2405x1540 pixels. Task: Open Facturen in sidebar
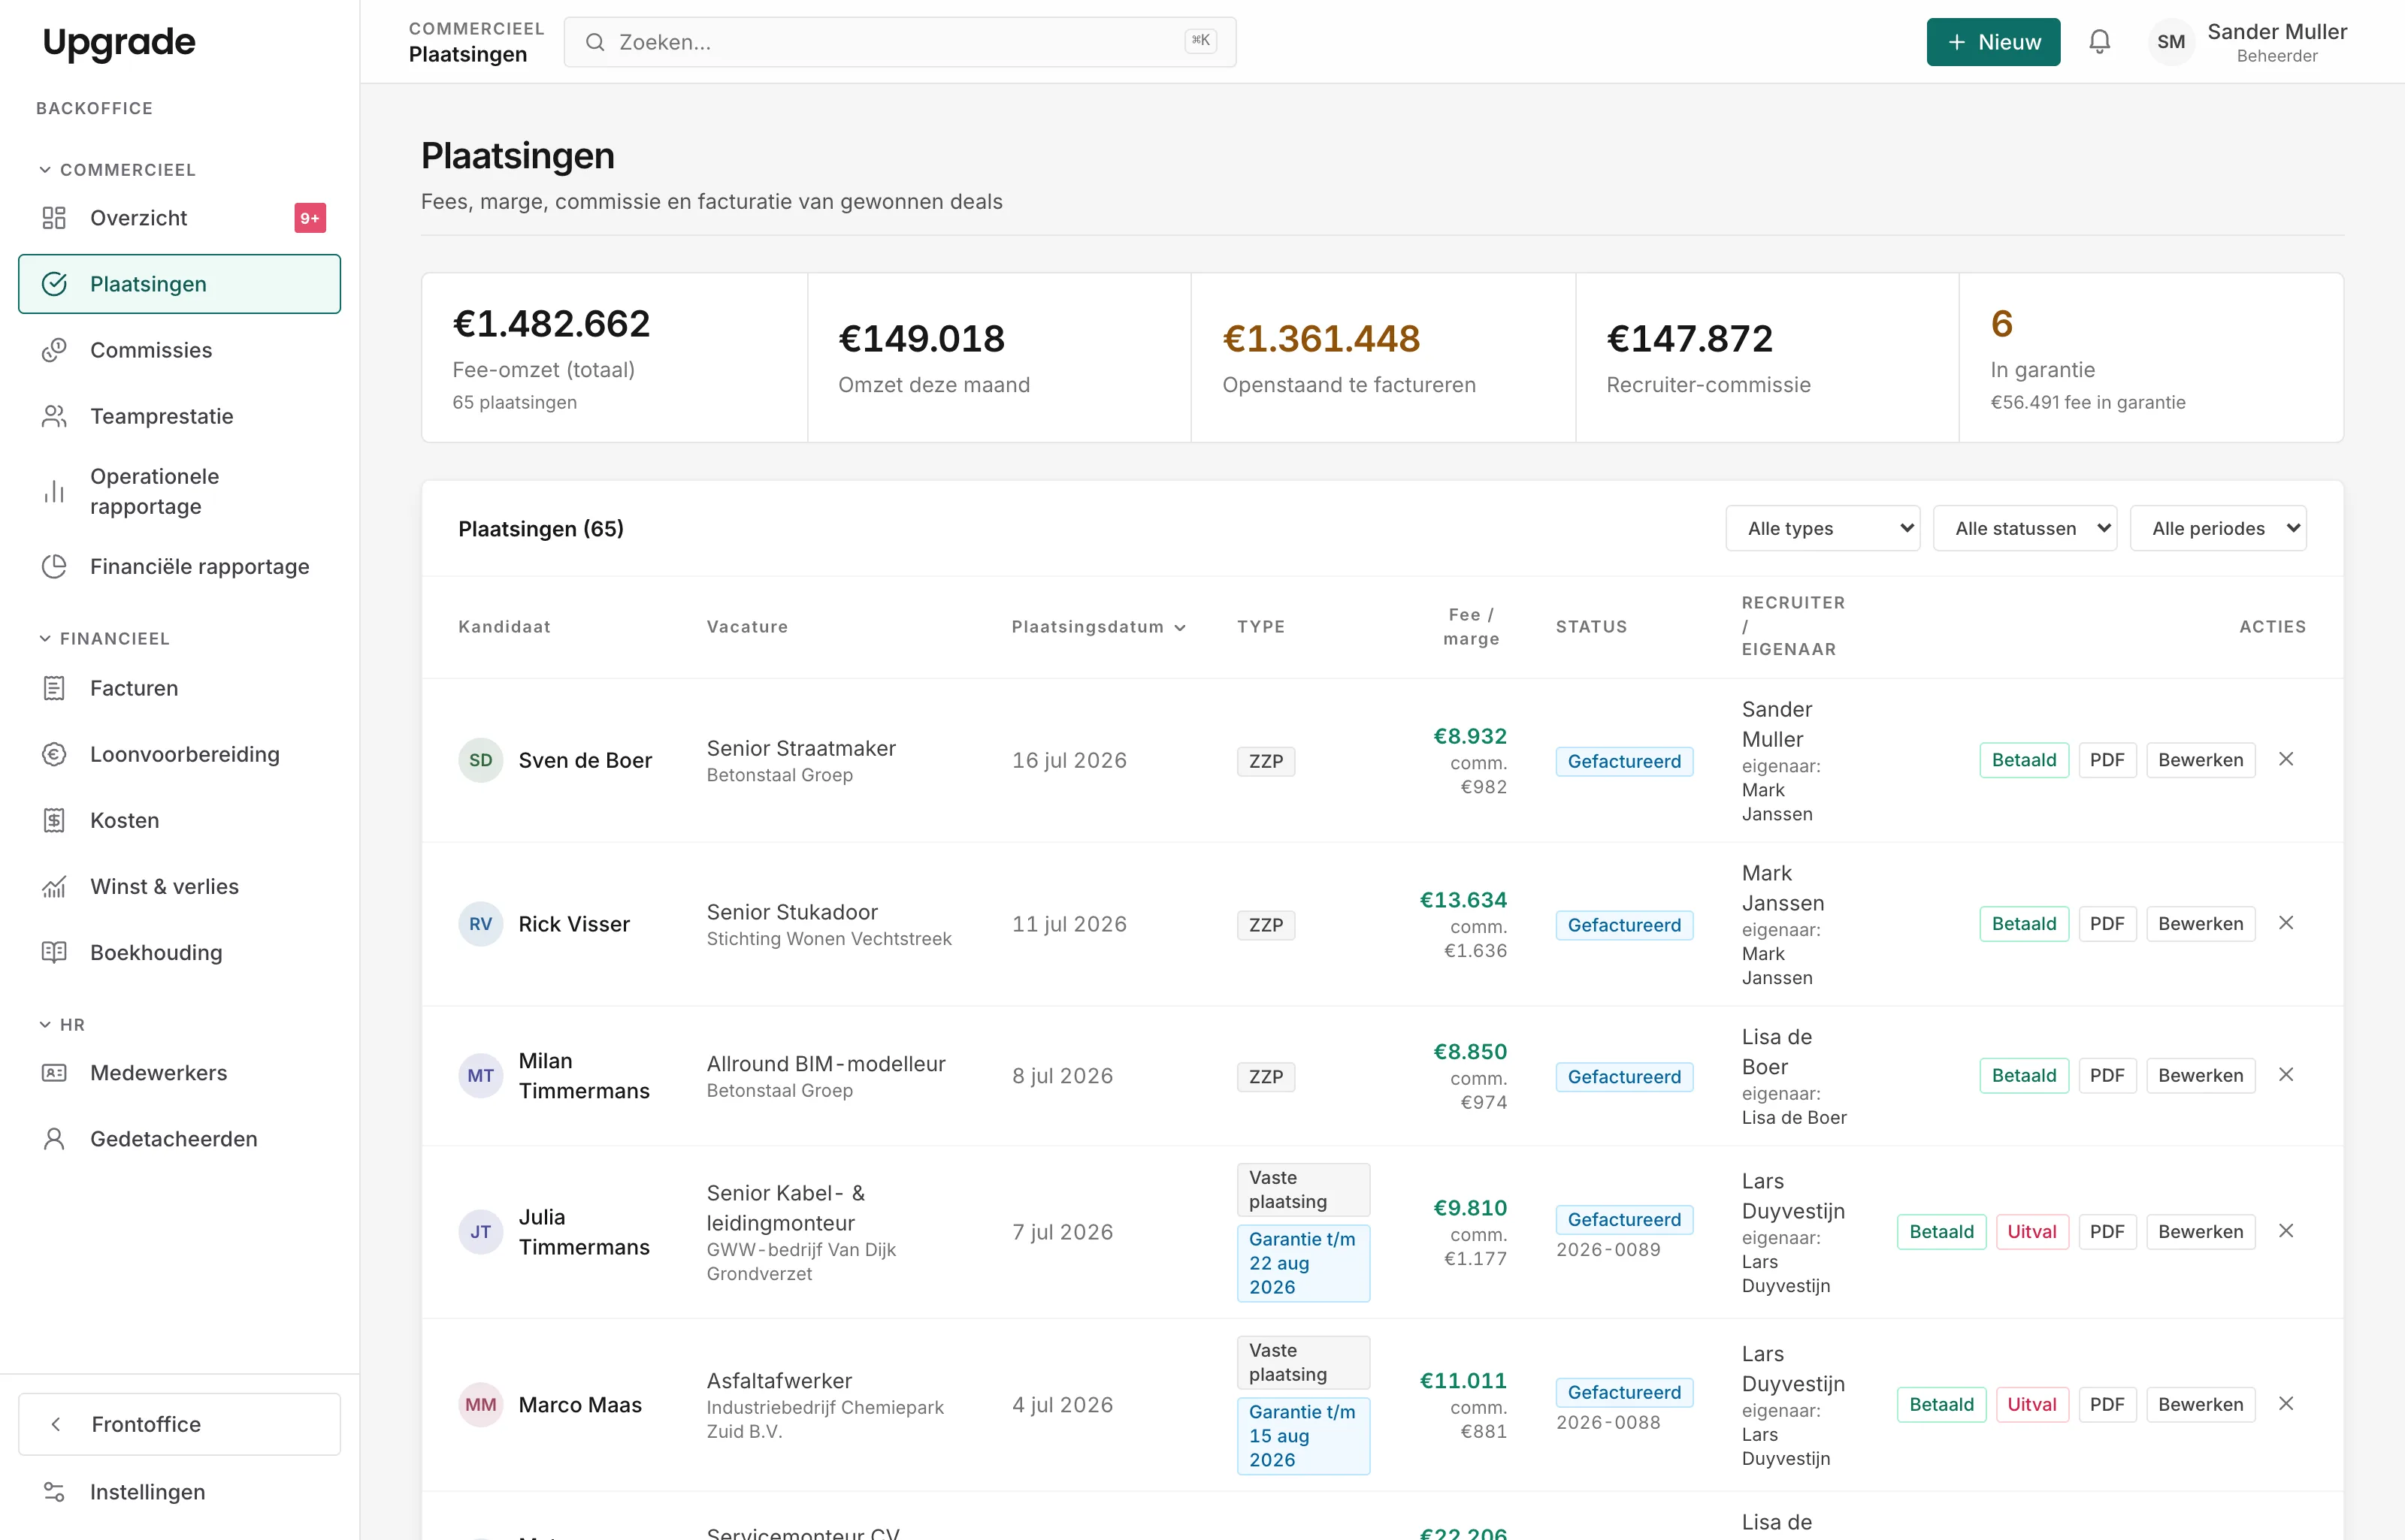pyautogui.click(x=179, y=688)
